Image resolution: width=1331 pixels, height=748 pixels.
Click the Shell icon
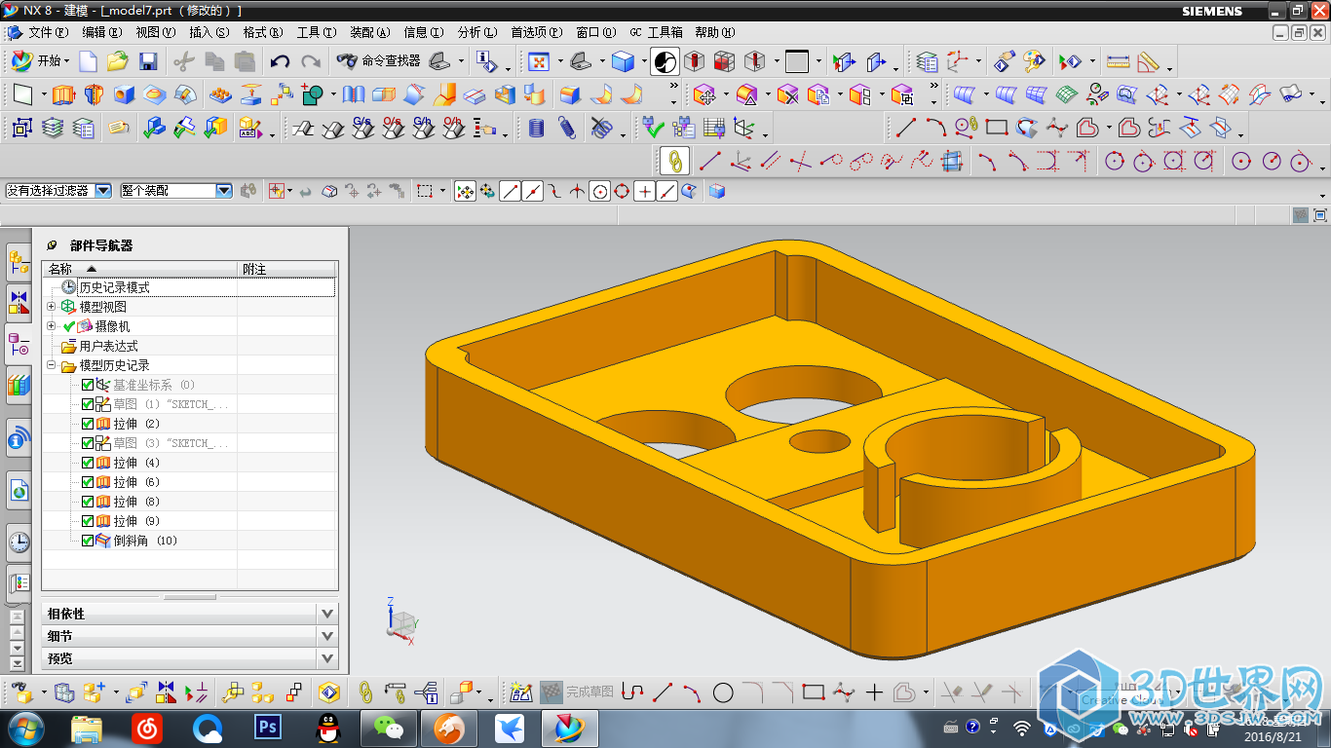pyautogui.click(x=504, y=94)
